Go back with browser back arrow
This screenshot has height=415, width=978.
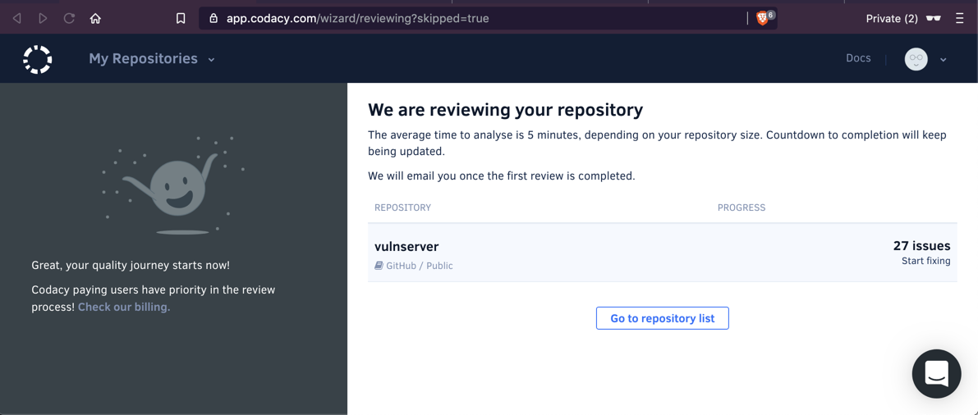click(x=17, y=19)
